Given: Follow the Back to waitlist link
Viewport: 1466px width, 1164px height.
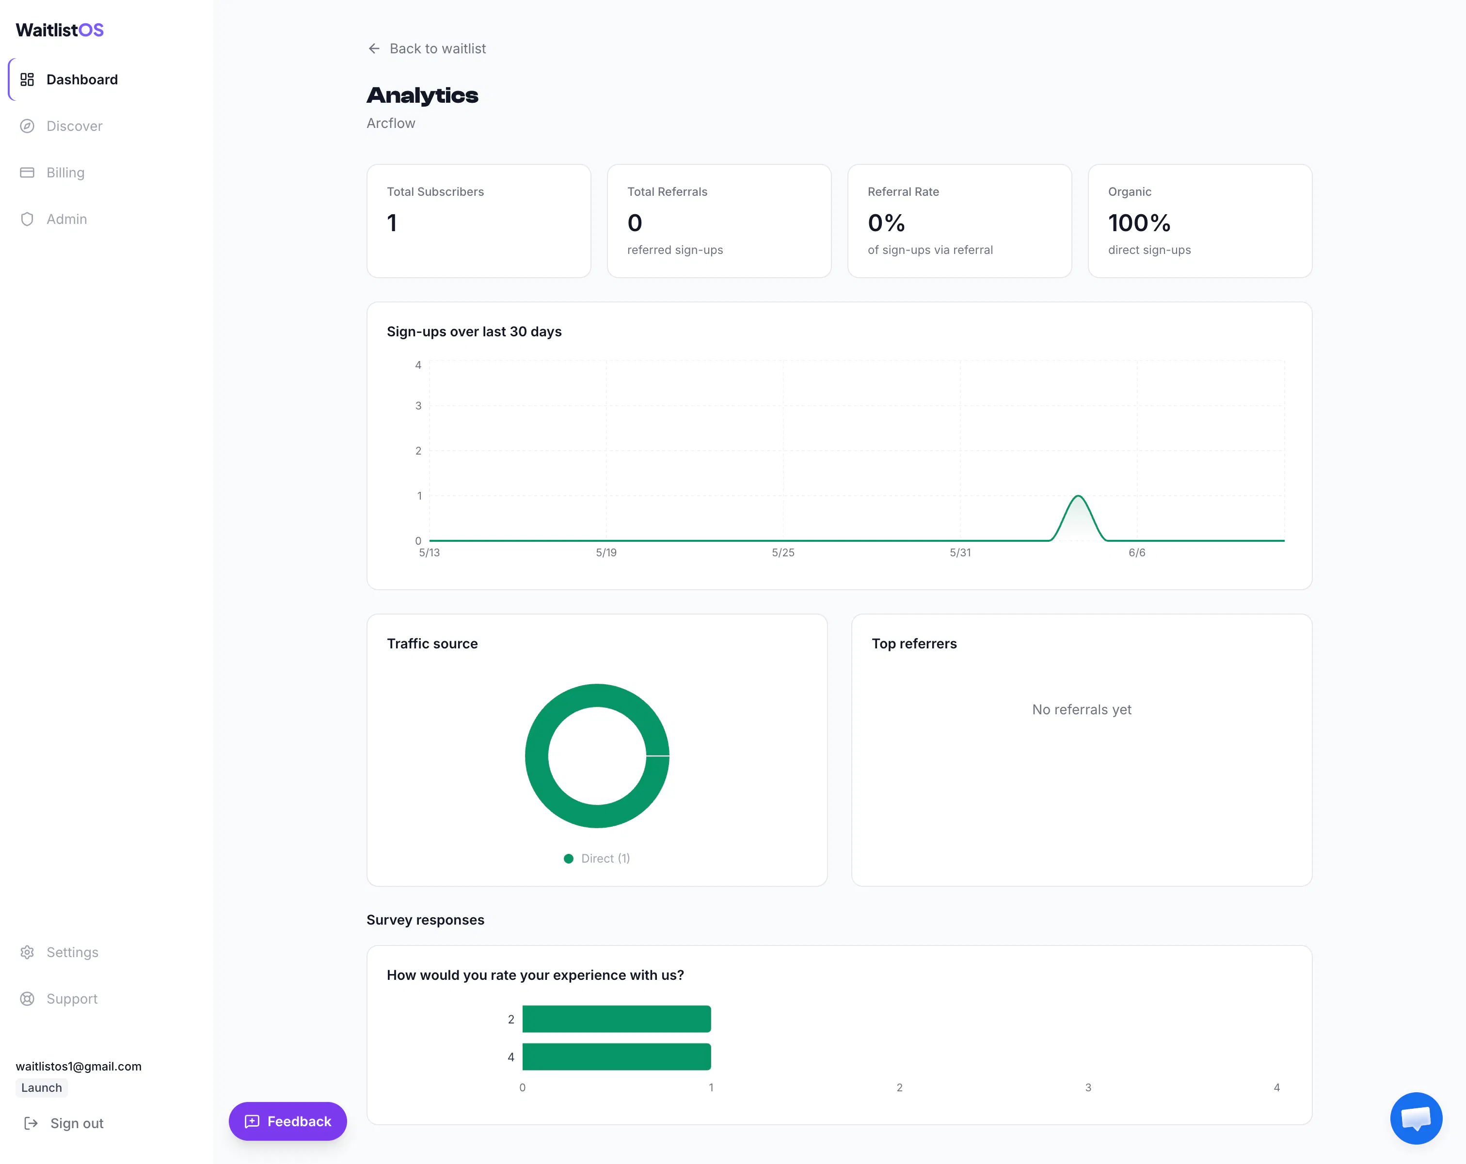Looking at the screenshot, I should pos(427,48).
